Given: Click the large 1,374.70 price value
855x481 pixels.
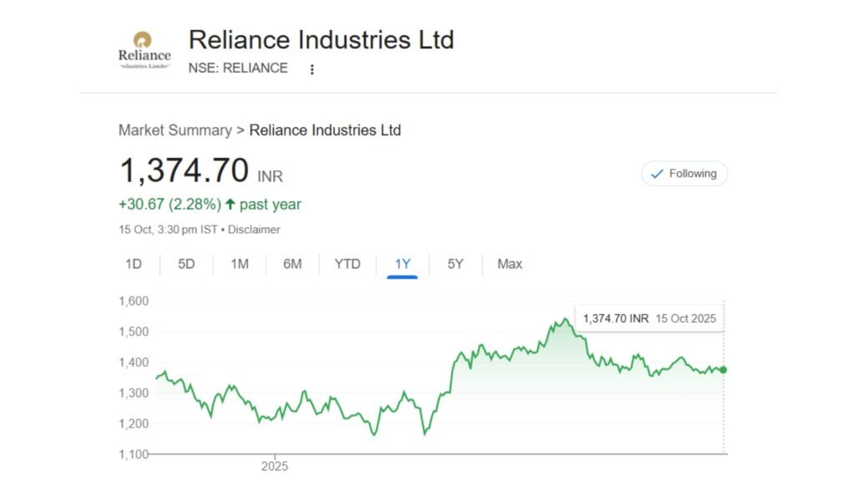Looking at the screenshot, I should (185, 171).
